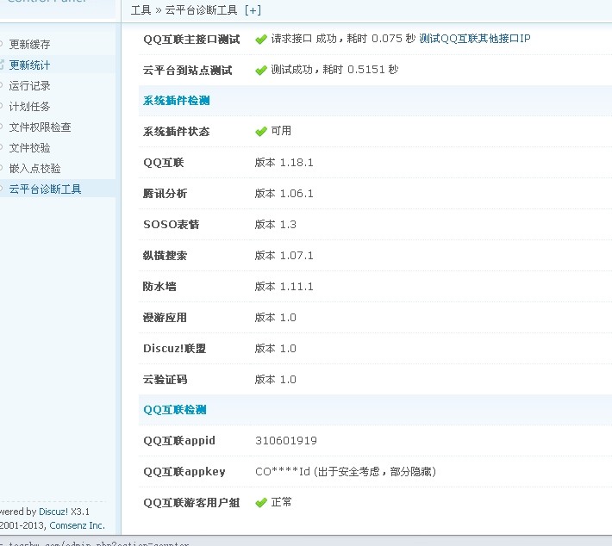Open the Discuz! link in footer
The image size is (612, 546).
pyautogui.click(x=53, y=511)
